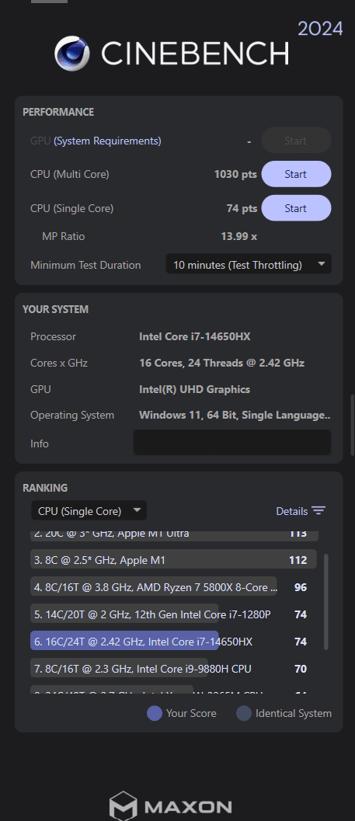Click the Details link in Ranking
Viewport: 355px width, 821px height.
(x=291, y=511)
